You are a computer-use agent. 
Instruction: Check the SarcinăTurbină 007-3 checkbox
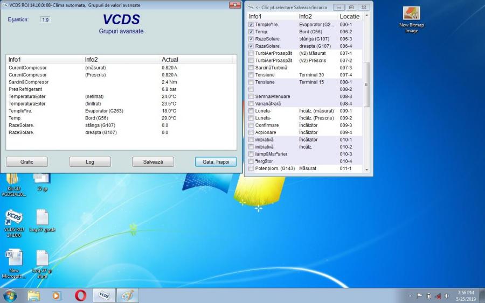[251, 68]
